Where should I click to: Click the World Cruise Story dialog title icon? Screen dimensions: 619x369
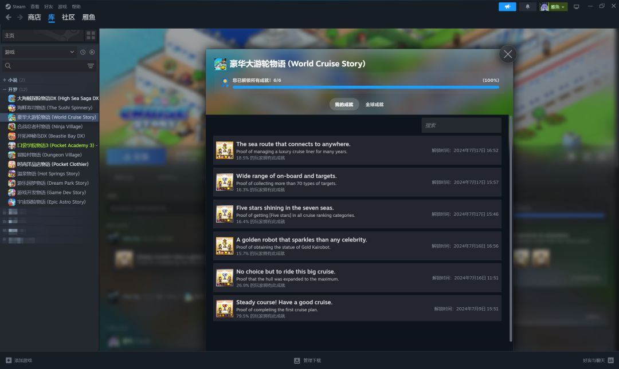tap(220, 64)
